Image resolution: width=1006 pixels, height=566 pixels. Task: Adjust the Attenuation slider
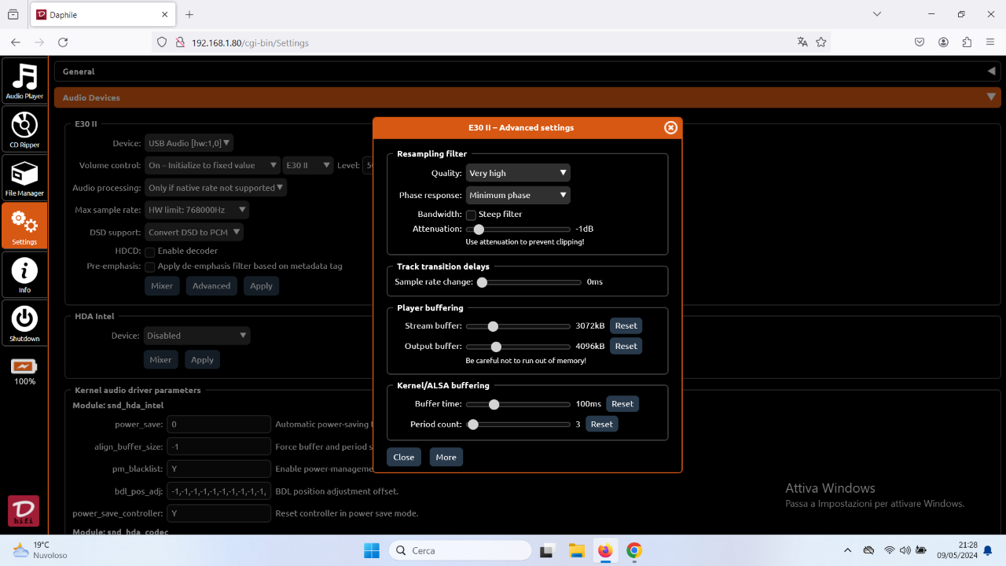coord(518,230)
